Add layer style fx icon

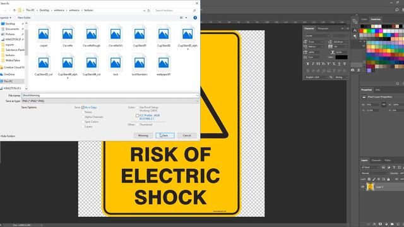pyautogui.click(x=374, y=224)
